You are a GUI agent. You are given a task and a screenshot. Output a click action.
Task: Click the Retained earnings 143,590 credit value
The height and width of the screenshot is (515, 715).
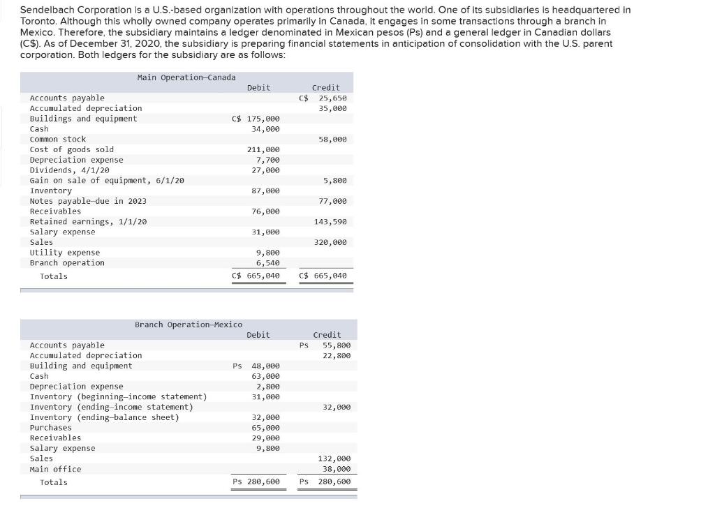(x=330, y=221)
